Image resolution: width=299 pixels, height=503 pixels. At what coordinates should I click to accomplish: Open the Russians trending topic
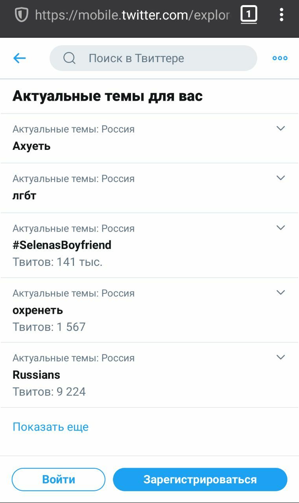149,375
